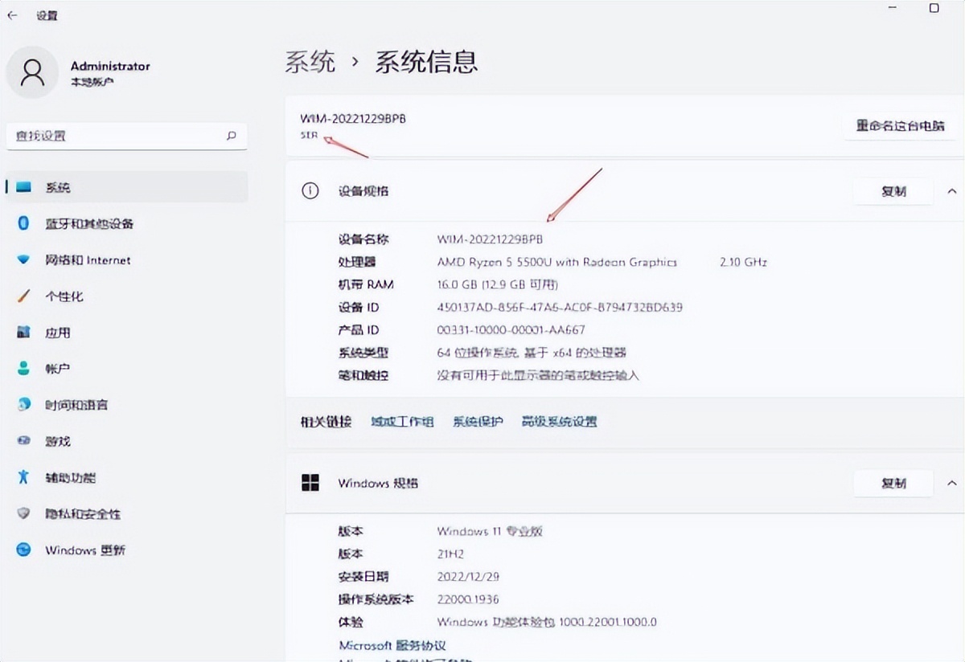This screenshot has width=965, height=662.
Task: Open 辅助功能 via accessibility icon
Action: (x=24, y=477)
